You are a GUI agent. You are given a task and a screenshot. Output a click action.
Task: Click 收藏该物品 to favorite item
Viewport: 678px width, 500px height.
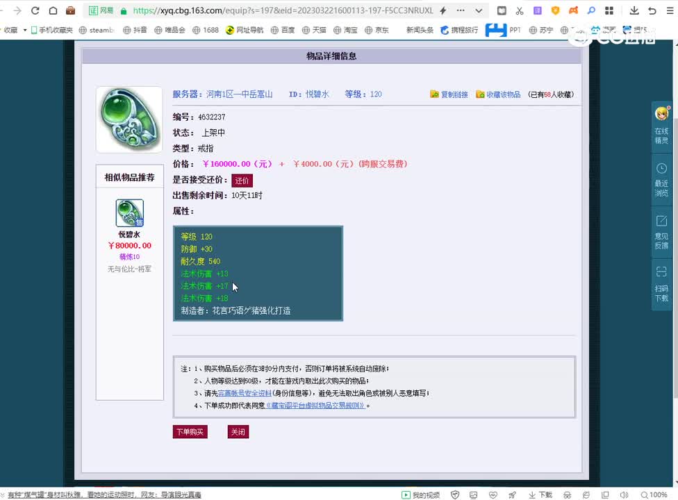point(498,94)
